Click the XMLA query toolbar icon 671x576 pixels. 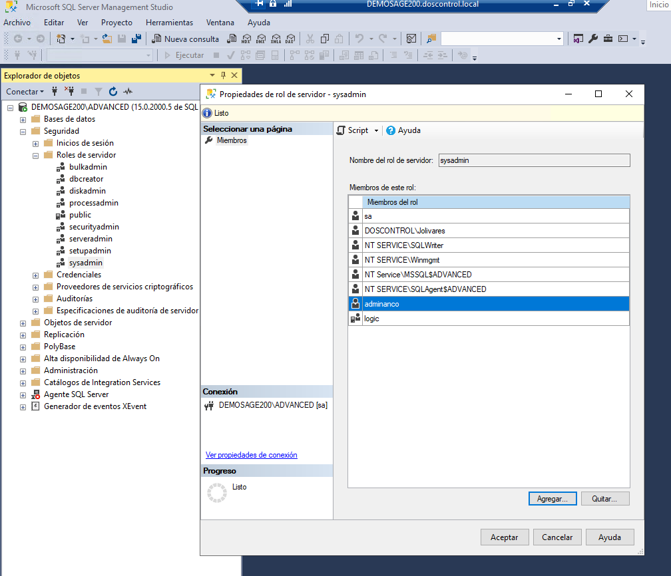tap(276, 39)
